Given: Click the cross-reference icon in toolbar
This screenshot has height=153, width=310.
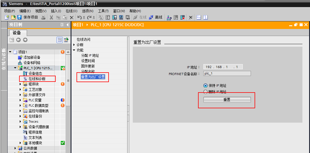Looking at the screenshot, I should 190,17.
